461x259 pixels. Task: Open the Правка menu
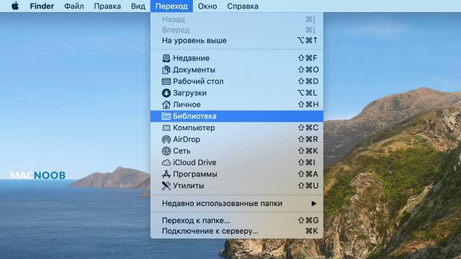tap(108, 6)
